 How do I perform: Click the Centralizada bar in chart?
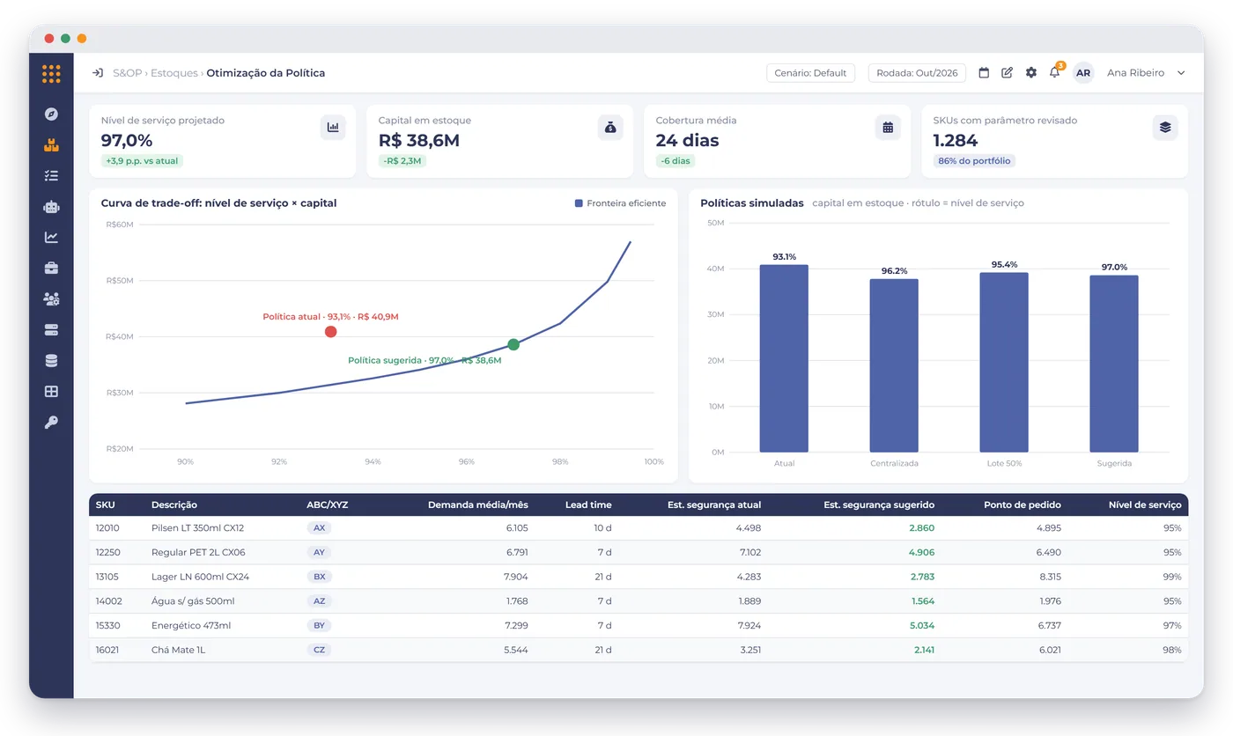coord(894,365)
